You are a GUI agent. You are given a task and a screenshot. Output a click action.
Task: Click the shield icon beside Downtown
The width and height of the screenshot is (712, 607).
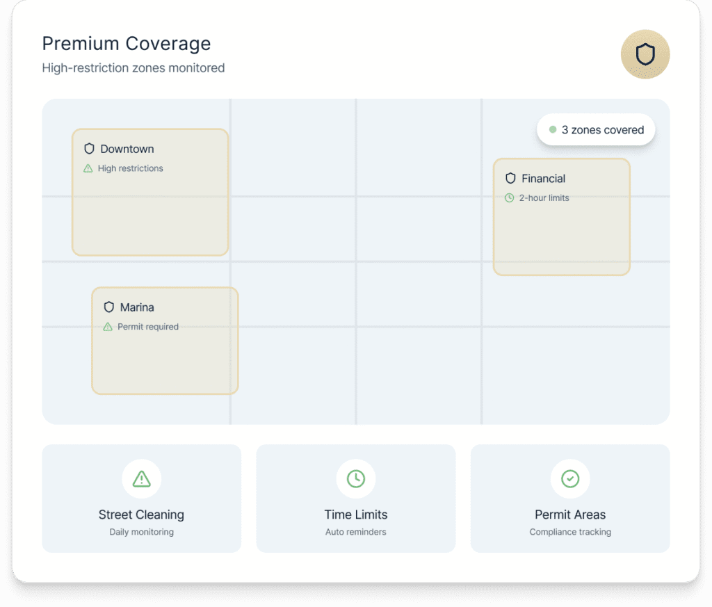tap(89, 149)
